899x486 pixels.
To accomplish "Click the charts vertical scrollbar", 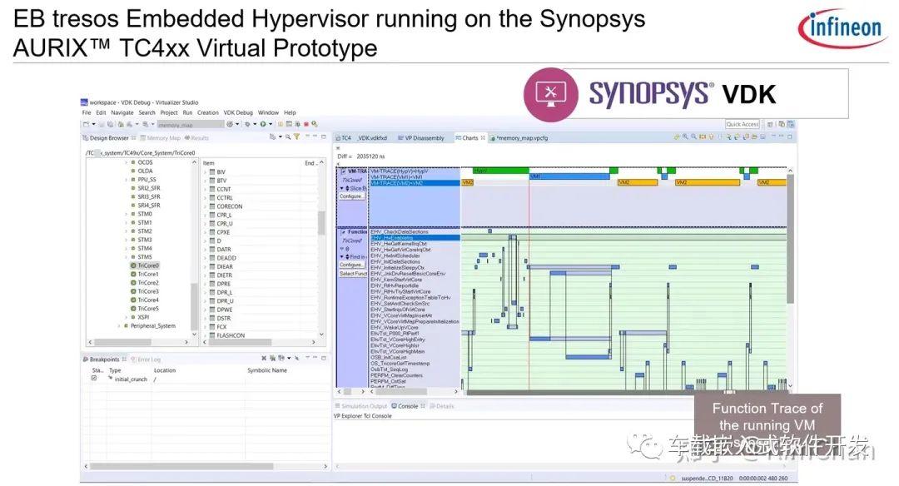I will coord(790,241).
